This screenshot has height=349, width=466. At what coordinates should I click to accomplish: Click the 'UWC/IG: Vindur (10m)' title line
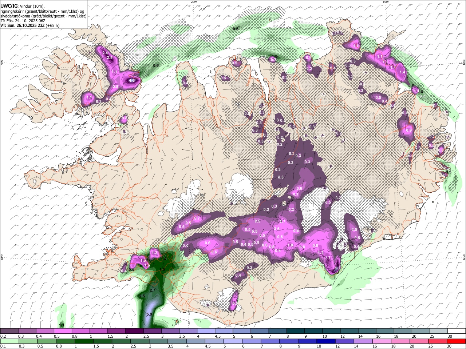tap(23, 6)
